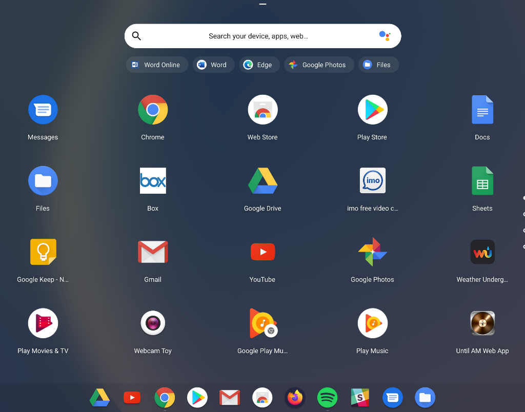The height and width of the screenshot is (412, 525).
Task: Open the Files app in launcher grid
Action: tap(43, 181)
